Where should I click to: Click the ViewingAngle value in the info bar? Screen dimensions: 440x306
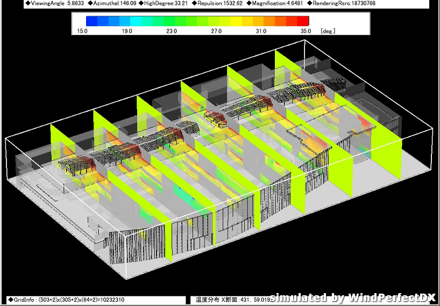pos(52,3)
